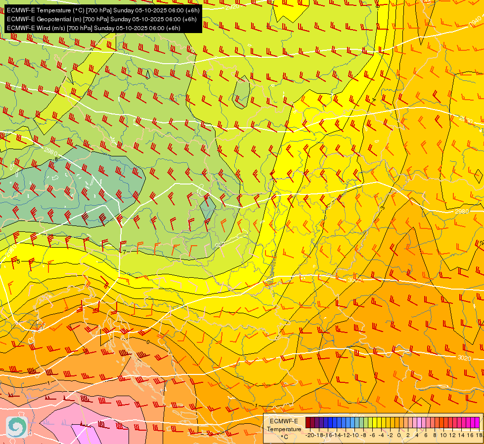
Task: Select the ECMWF-E Geopotential 700 hPa title line
Action: (x=101, y=19)
